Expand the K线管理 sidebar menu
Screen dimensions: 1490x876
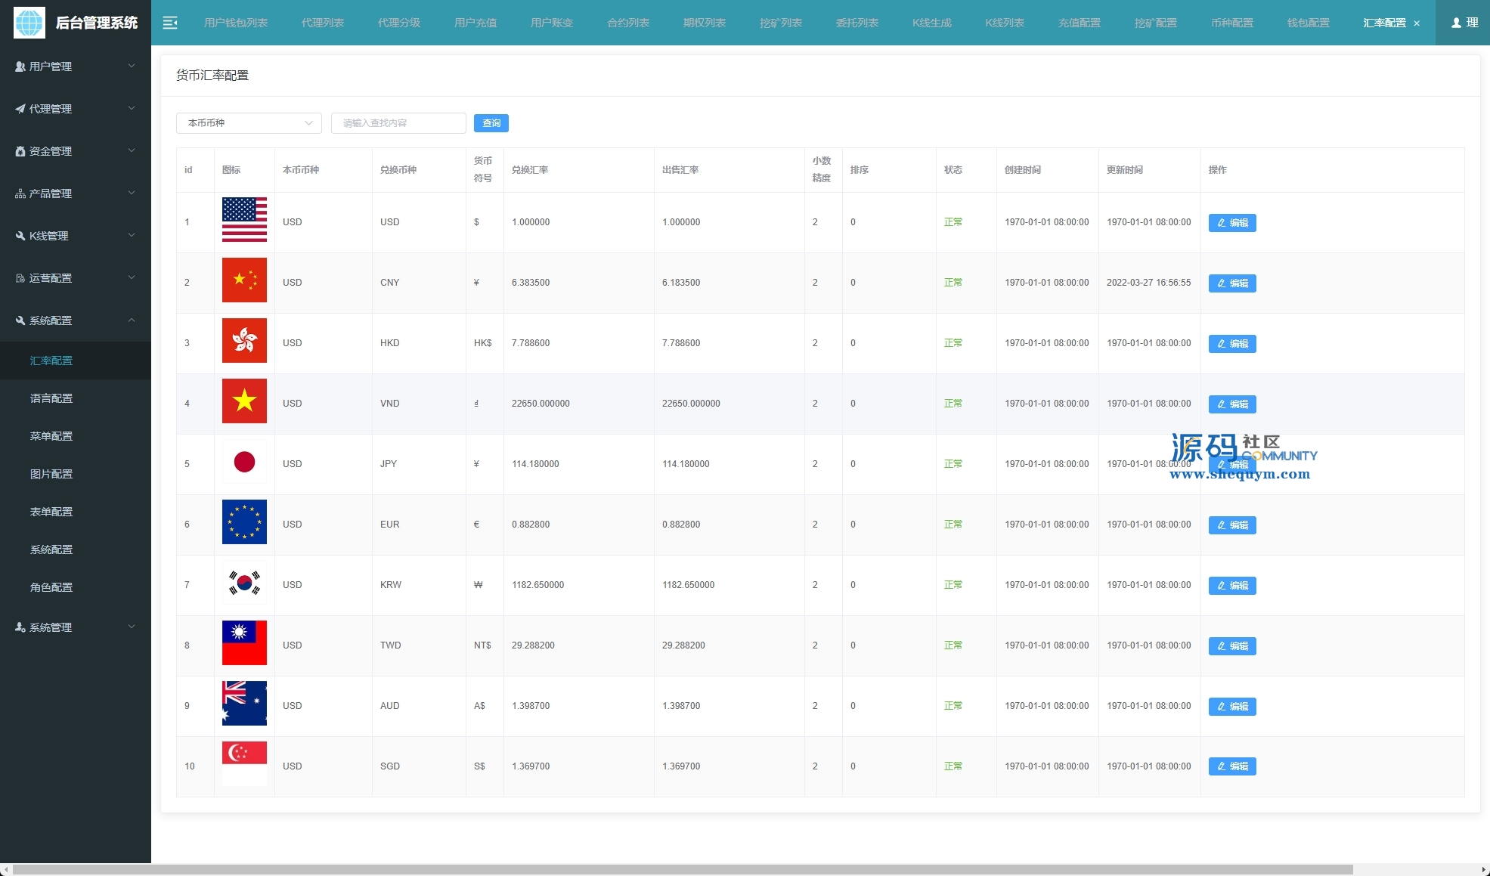pos(75,236)
